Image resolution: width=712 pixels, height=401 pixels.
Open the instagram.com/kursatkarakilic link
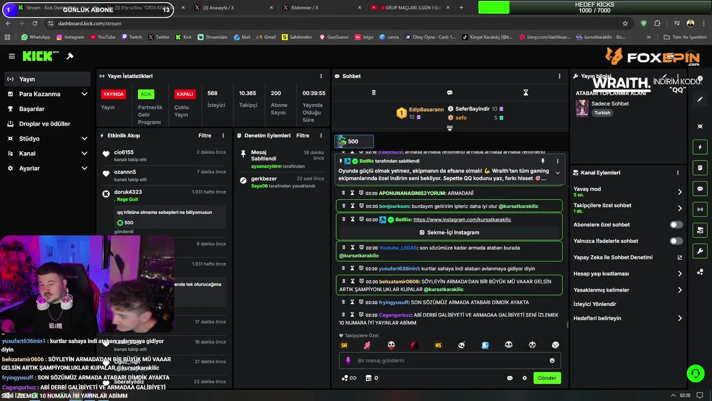click(x=462, y=219)
